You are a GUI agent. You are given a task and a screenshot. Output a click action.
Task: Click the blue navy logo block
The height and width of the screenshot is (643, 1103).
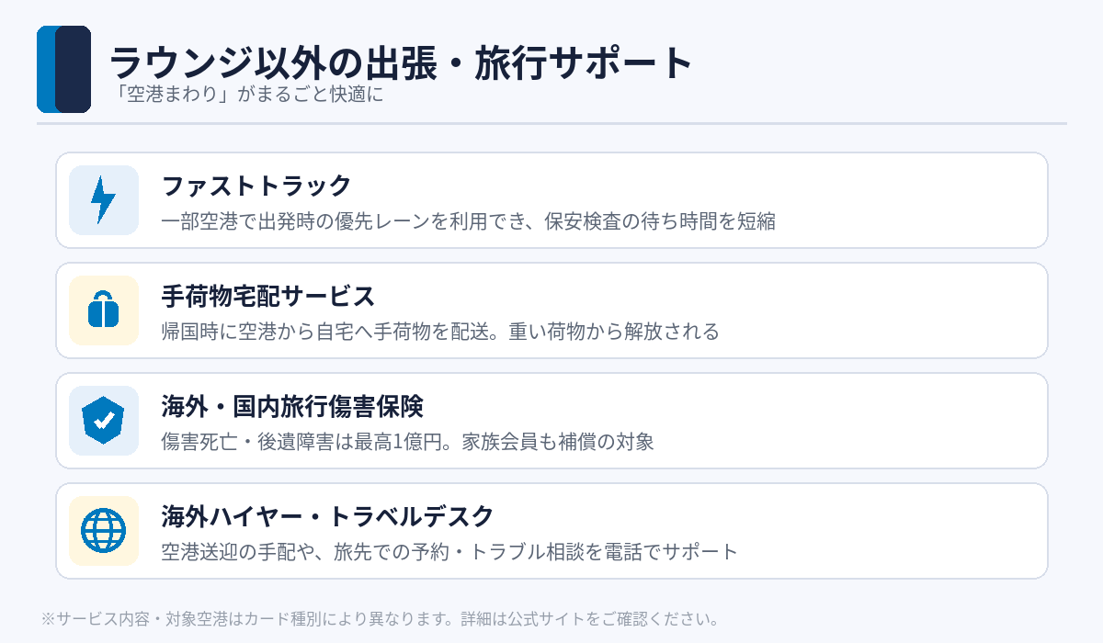63,69
